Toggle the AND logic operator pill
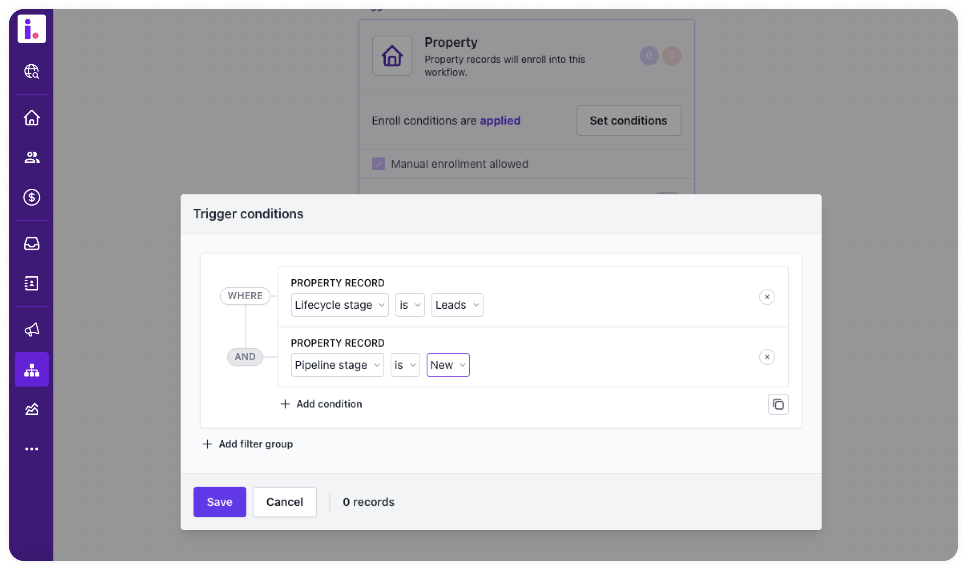Image resolution: width=967 pixels, height=570 pixels. 245,357
